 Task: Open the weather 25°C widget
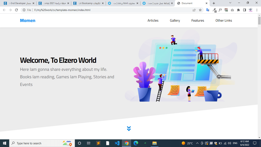point(187,143)
